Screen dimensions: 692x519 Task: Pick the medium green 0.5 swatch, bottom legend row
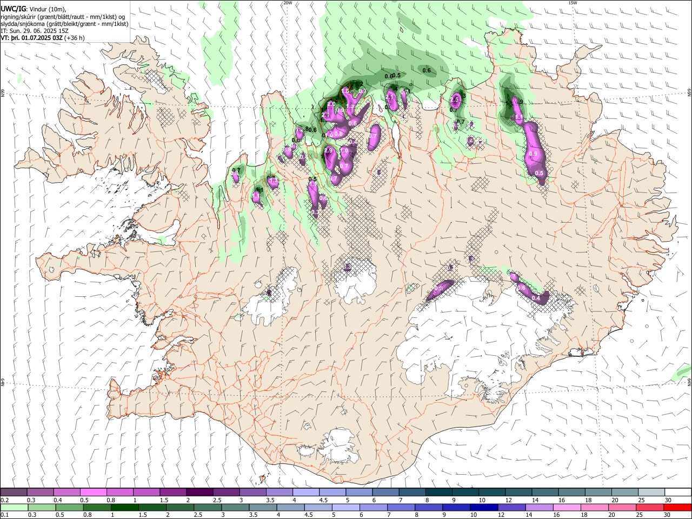point(69,507)
